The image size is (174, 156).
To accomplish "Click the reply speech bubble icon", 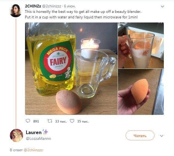I will (x=28, y=121).
